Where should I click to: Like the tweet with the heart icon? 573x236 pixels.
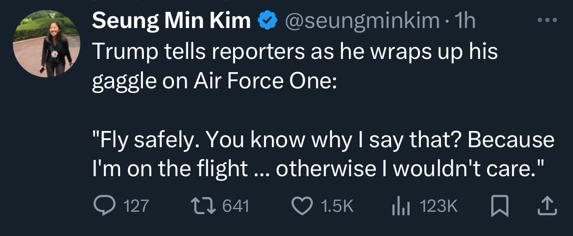(300, 206)
